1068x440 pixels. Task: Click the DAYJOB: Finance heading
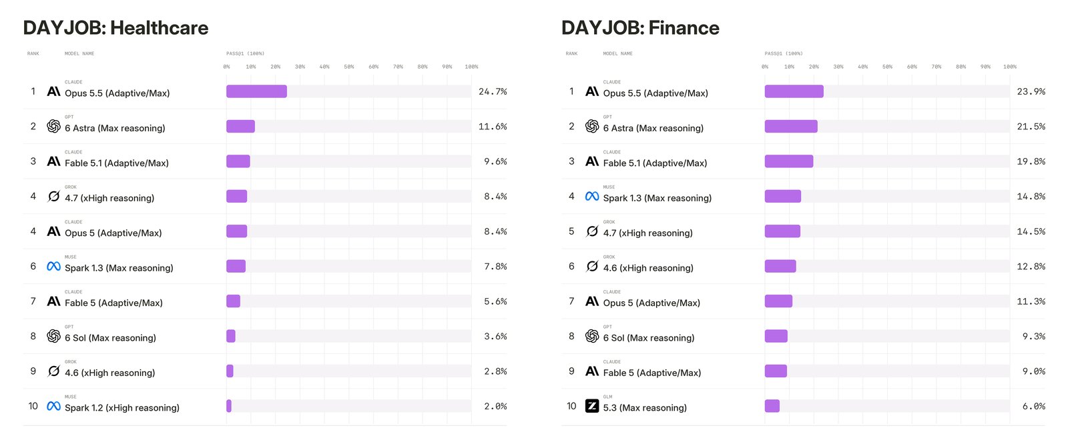[640, 28]
